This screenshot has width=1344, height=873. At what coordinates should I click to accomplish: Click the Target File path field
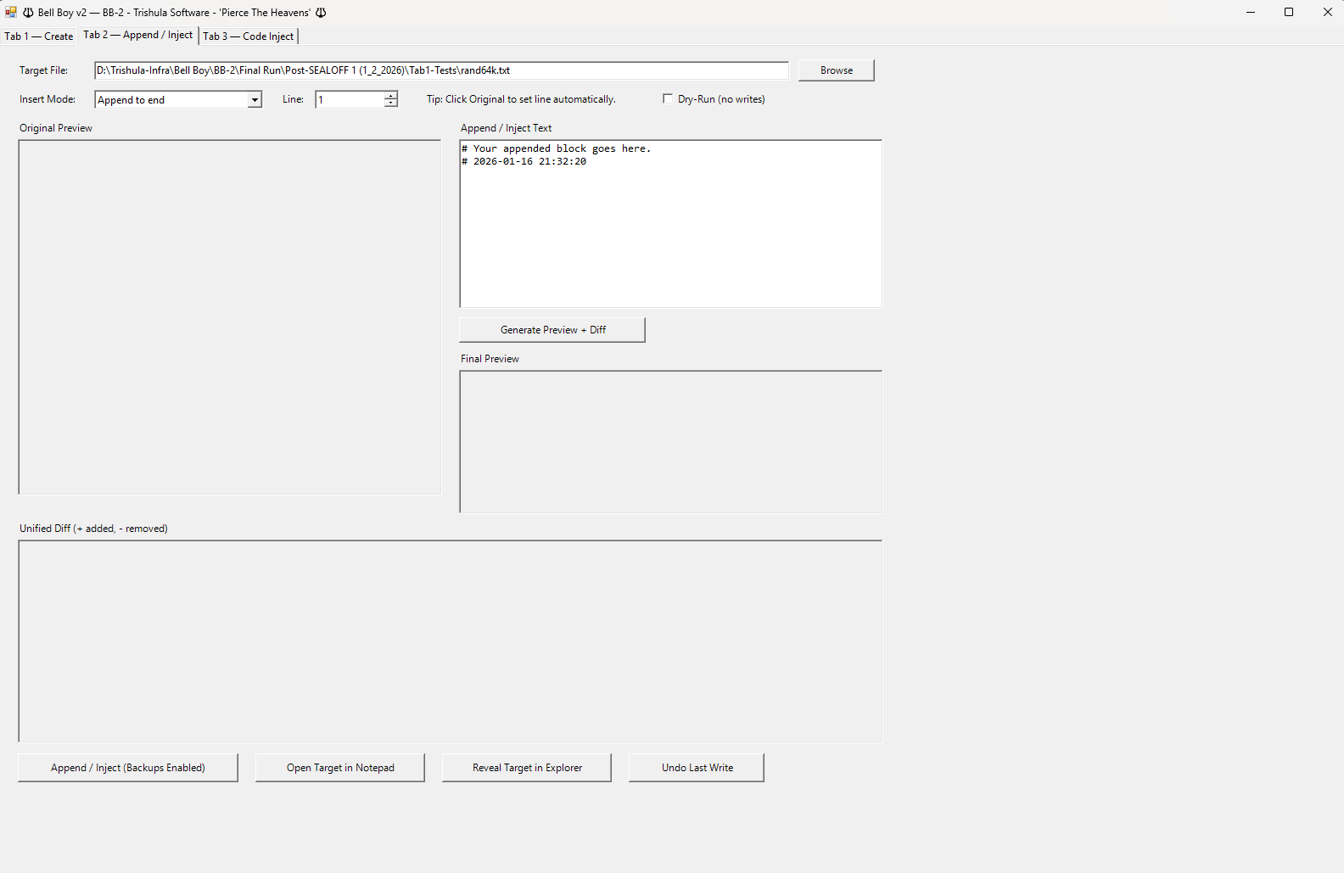click(441, 70)
